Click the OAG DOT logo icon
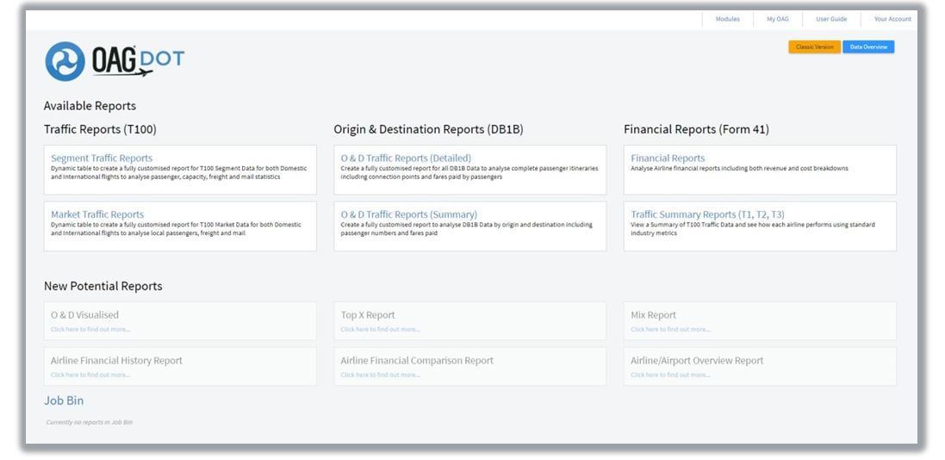 65,61
